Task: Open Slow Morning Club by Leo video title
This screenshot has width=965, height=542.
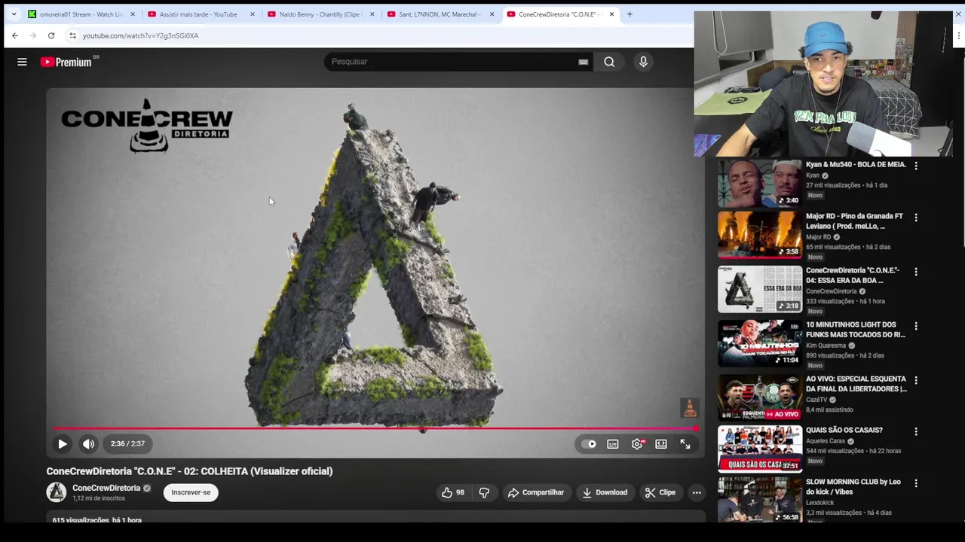Action: (x=853, y=486)
